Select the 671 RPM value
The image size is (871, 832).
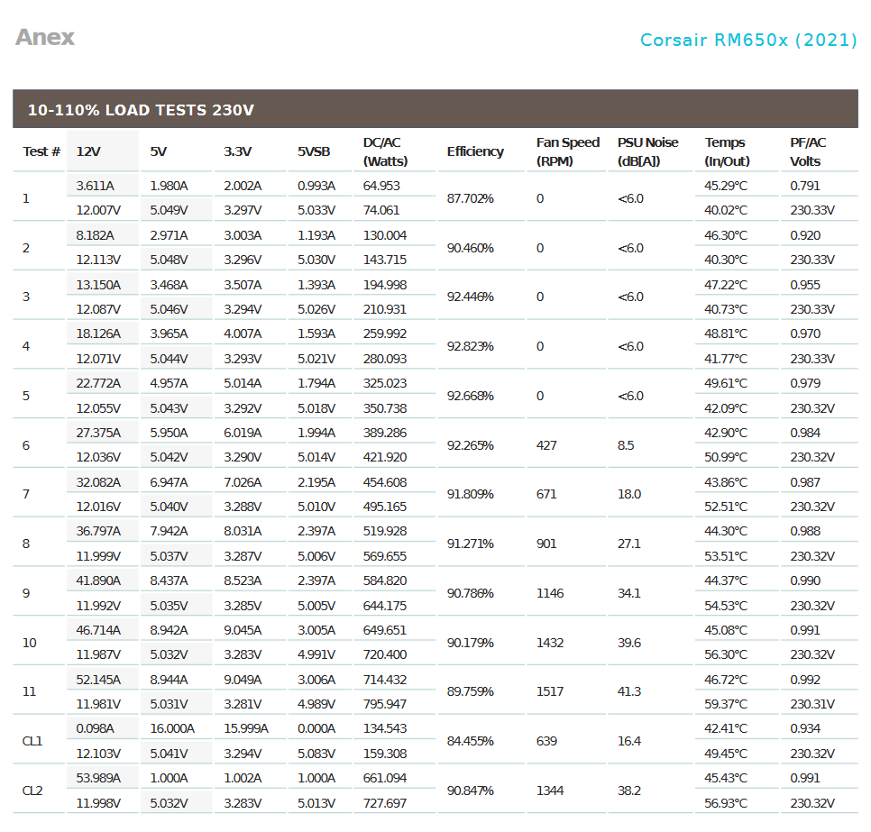tap(546, 494)
